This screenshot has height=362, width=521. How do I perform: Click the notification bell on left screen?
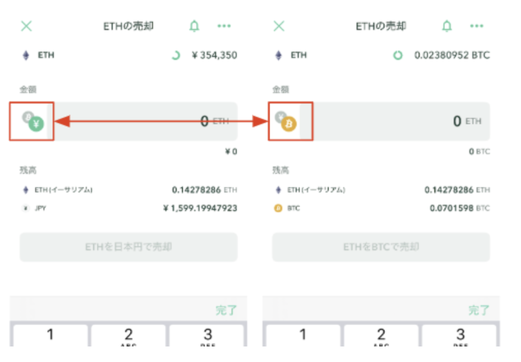click(x=194, y=26)
